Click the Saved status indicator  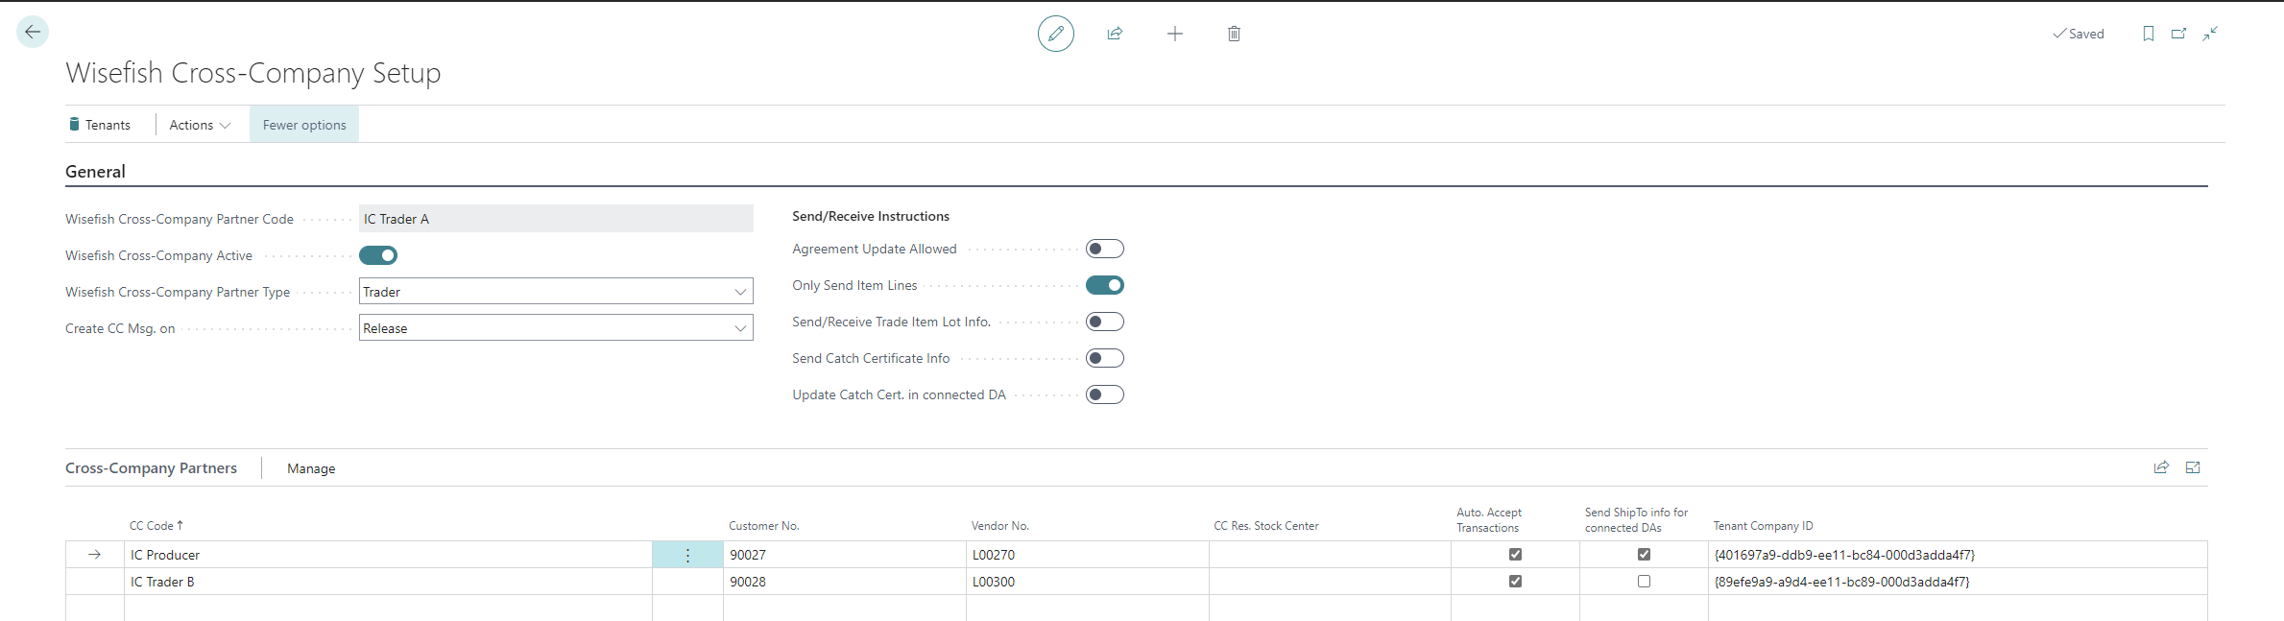[x=2079, y=34]
